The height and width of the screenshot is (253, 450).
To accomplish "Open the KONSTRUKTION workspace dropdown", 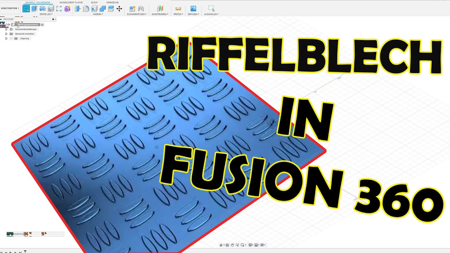I will (x=10, y=8).
